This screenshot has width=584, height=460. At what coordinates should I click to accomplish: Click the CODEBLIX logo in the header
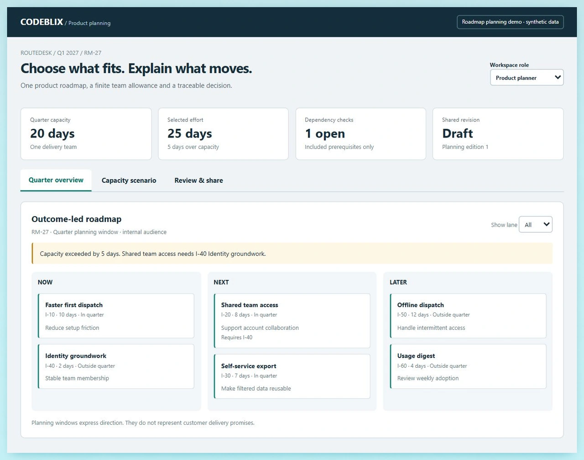point(42,22)
